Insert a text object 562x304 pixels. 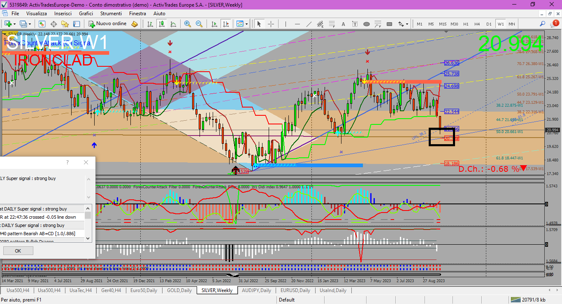[x=343, y=24]
